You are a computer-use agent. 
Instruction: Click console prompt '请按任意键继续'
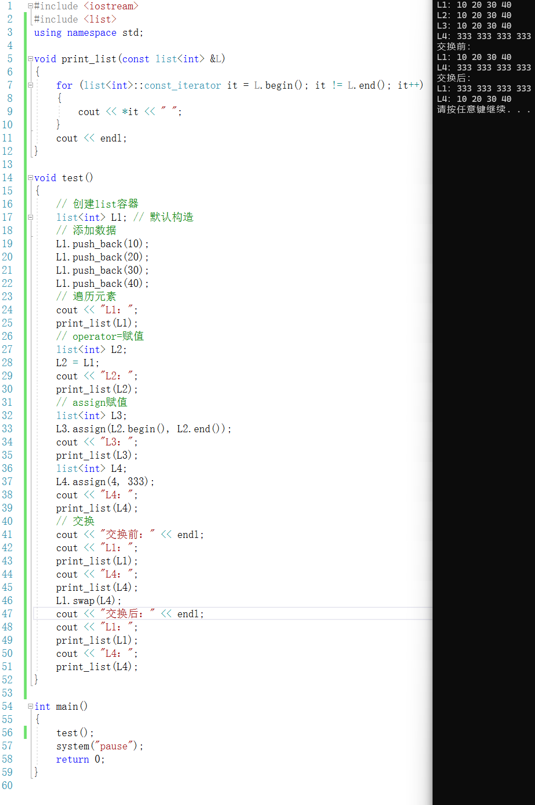point(484,110)
